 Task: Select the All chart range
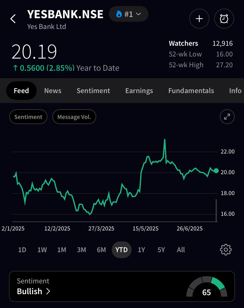(x=181, y=250)
